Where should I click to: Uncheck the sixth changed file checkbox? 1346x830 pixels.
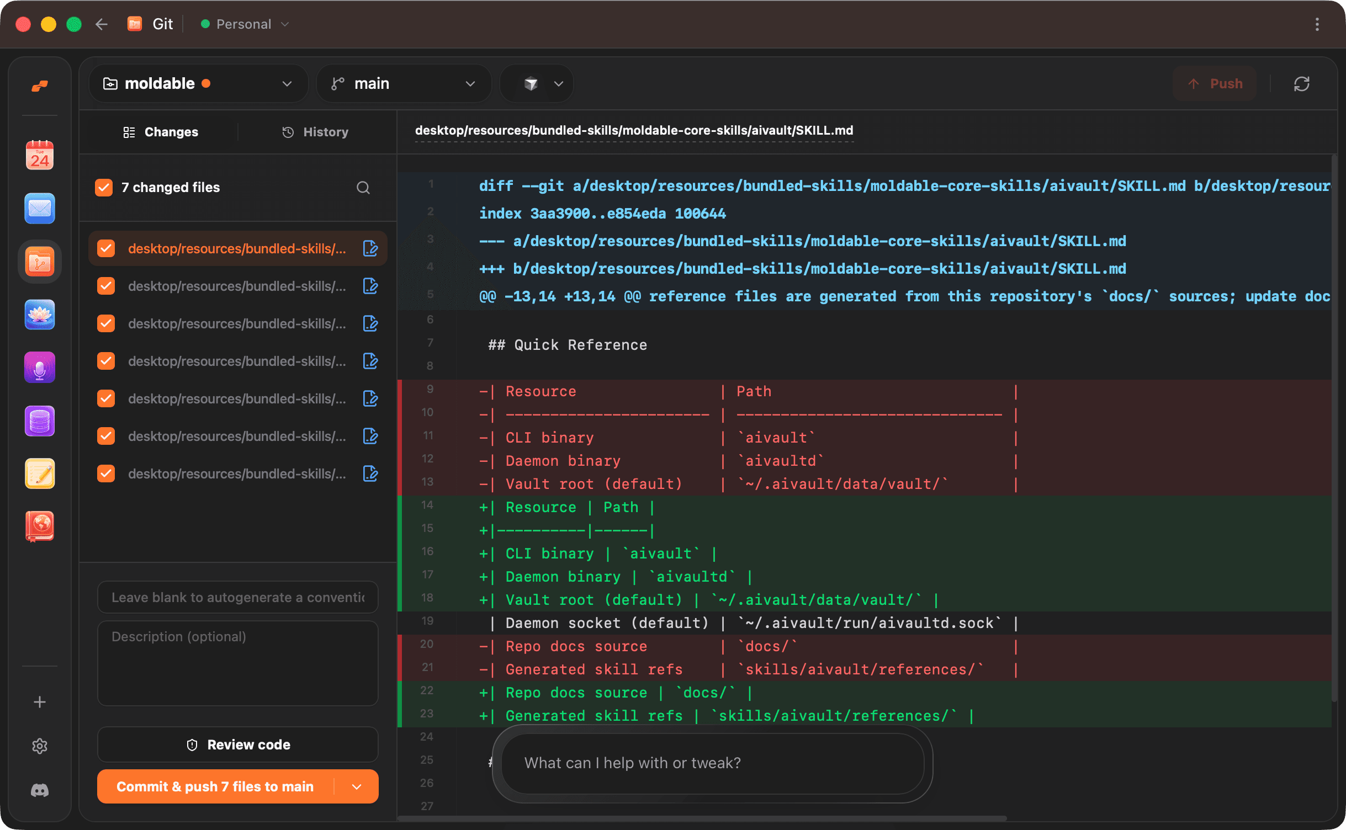(106, 436)
